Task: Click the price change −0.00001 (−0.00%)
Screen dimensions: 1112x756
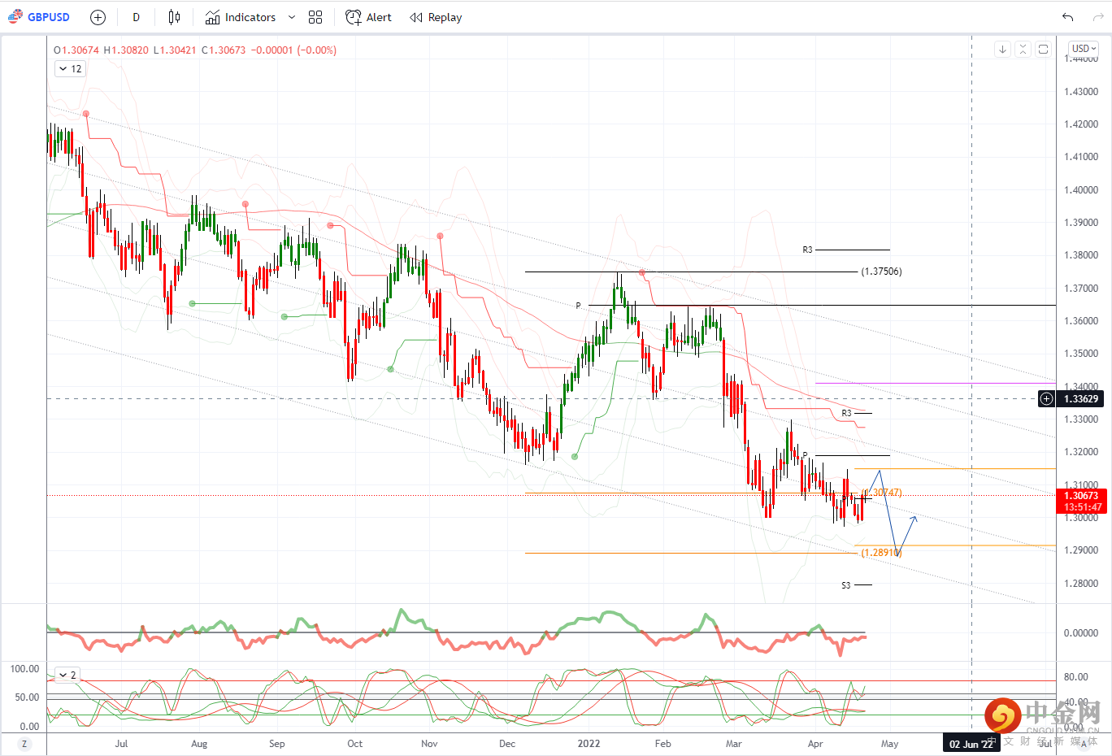Action: click(x=293, y=50)
